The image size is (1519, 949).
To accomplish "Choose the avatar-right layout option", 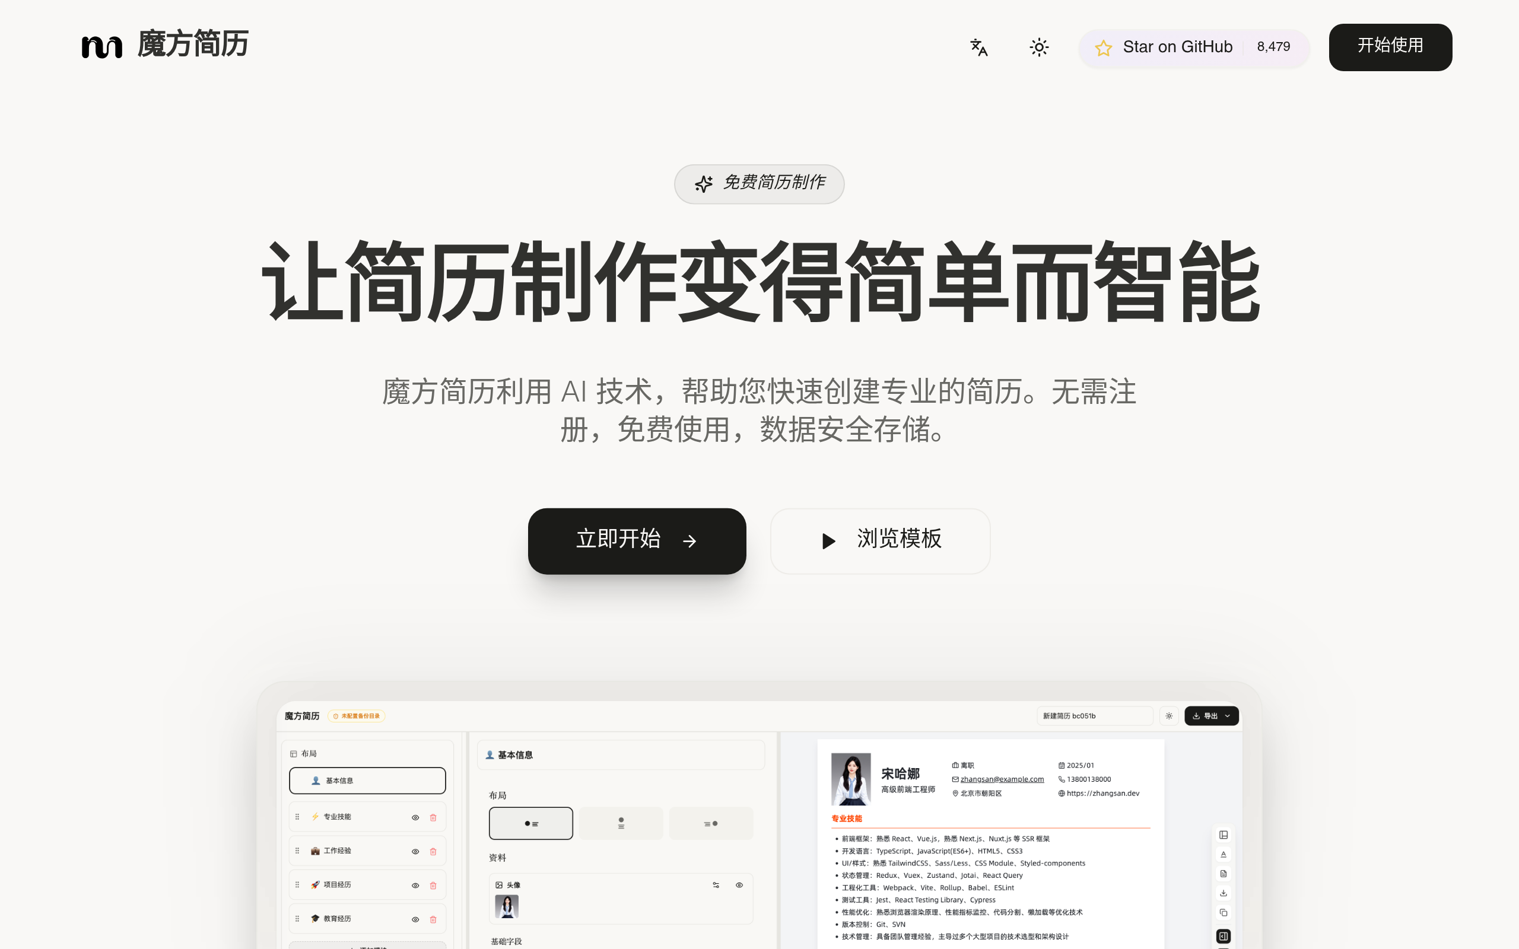I will tap(710, 823).
